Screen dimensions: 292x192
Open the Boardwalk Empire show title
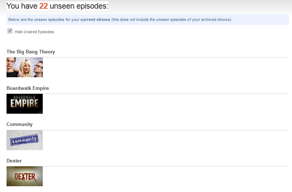[x=28, y=88]
